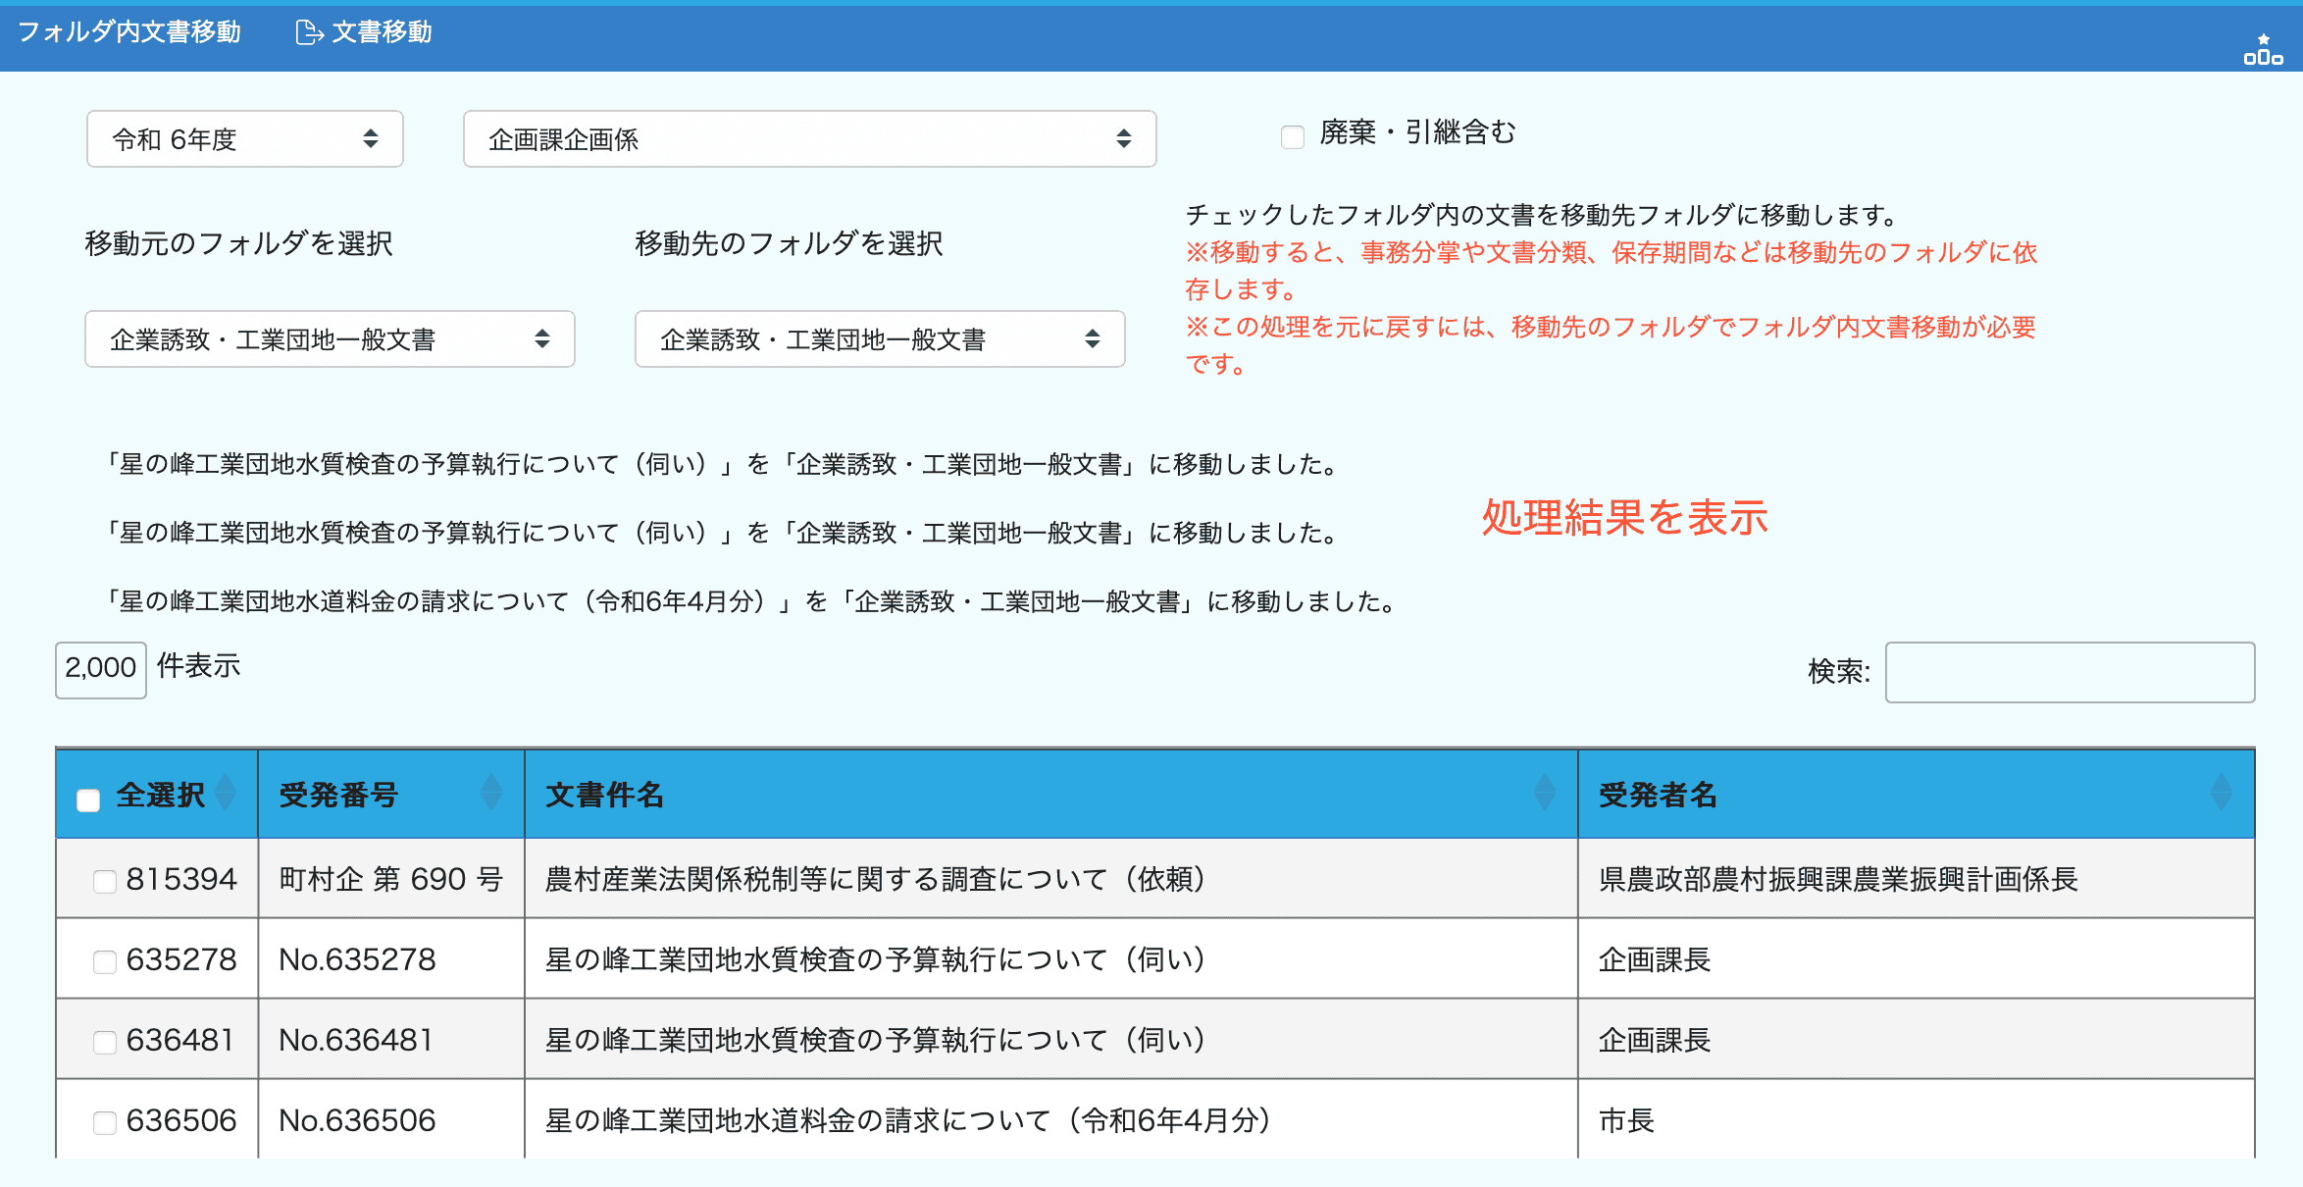The image size is (2303, 1187).
Task: Expand the 移動元 source folder dropdown
Action: [330, 339]
